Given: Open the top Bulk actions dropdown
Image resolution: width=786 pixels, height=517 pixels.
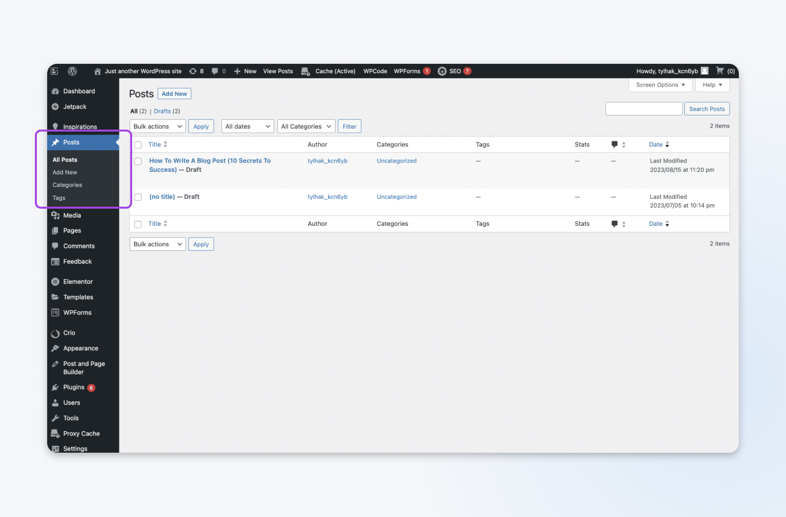Looking at the screenshot, I should [157, 127].
